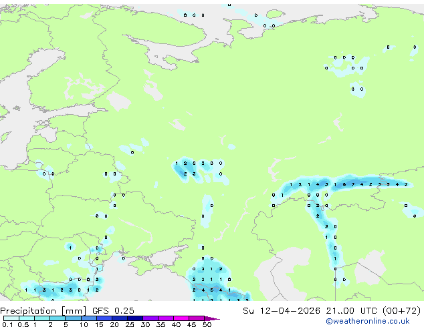The height and width of the screenshot is (327, 424).
Task: Click the '45' legend scale label
Action: click(x=191, y=324)
